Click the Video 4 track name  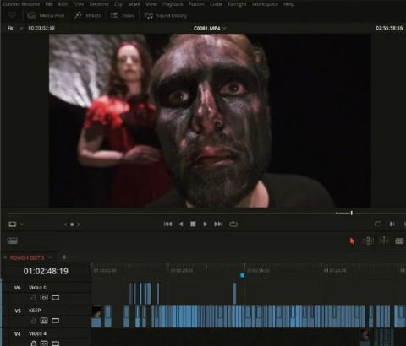(x=37, y=333)
